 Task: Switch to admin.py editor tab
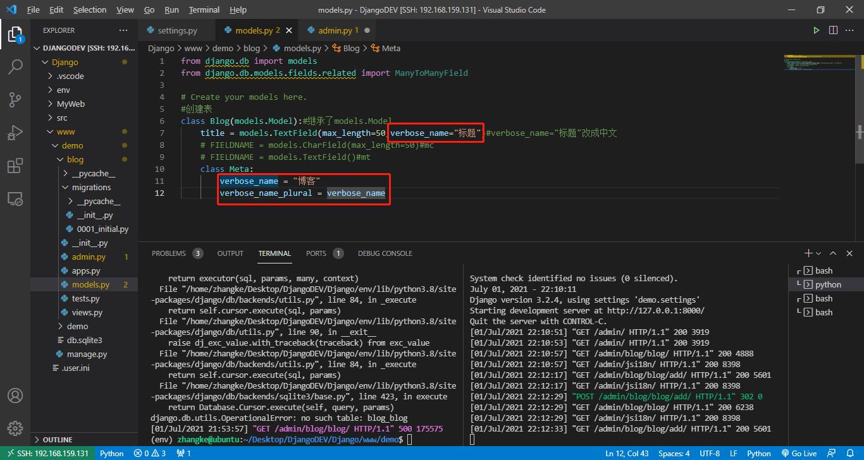(x=338, y=30)
